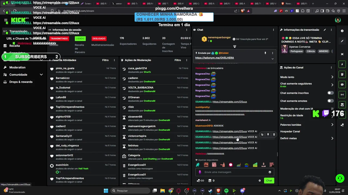Open three-dot menu of Feed de Atividades

pyautogui.click(x=114, y=60)
